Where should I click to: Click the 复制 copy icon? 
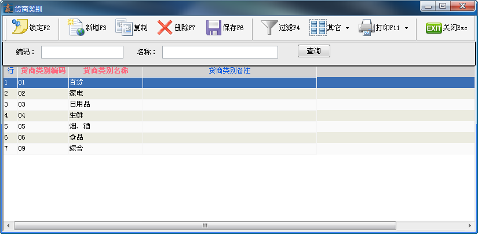(x=123, y=27)
